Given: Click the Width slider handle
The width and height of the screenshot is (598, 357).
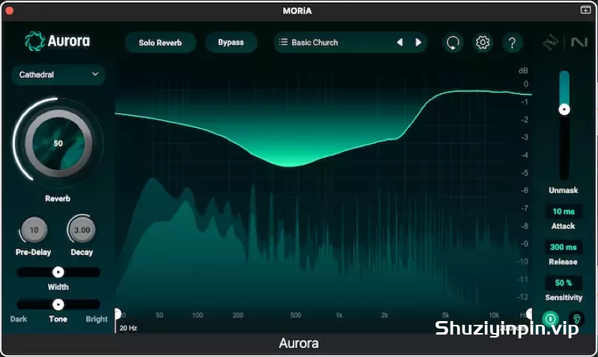Looking at the screenshot, I should coord(58,272).
